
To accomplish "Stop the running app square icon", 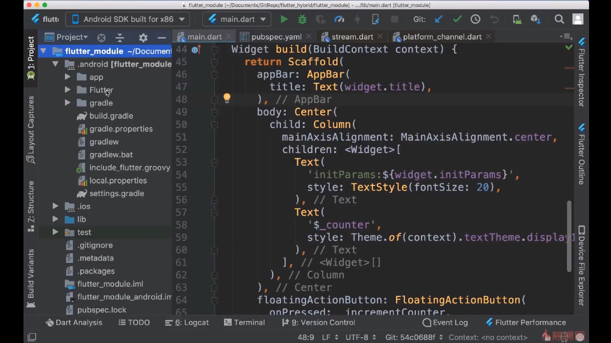I will [x=395, y=19].
